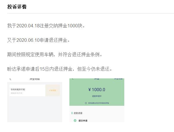Click back arrow in left screenshot

[10, 79]
